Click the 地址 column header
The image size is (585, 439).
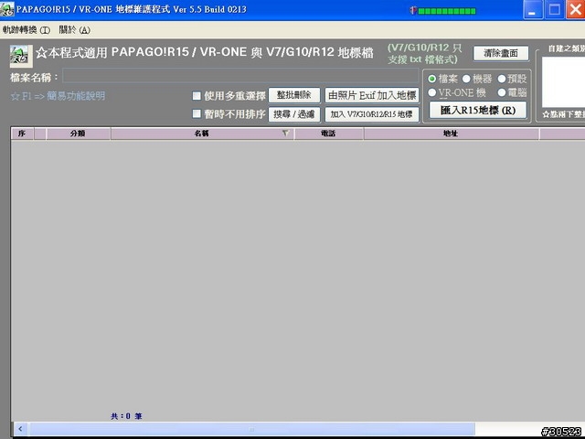click(x=451, y=134)
